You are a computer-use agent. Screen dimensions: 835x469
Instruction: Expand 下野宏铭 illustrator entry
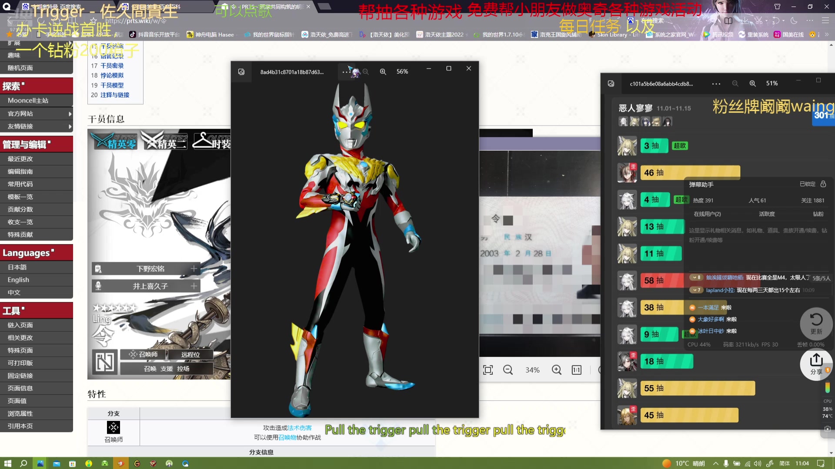coord(194,269)
